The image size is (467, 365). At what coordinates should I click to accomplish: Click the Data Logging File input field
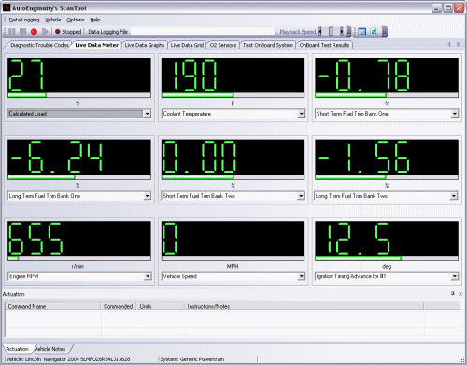tap(203, 32)
